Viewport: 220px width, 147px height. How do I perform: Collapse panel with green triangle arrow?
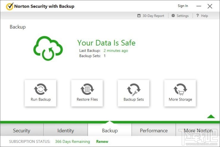(x=211, y=116)
